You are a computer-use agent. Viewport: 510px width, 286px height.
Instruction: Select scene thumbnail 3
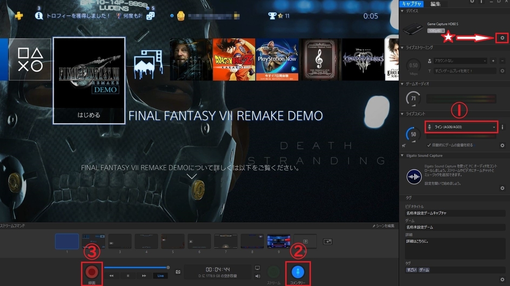[x=119, y=241]
